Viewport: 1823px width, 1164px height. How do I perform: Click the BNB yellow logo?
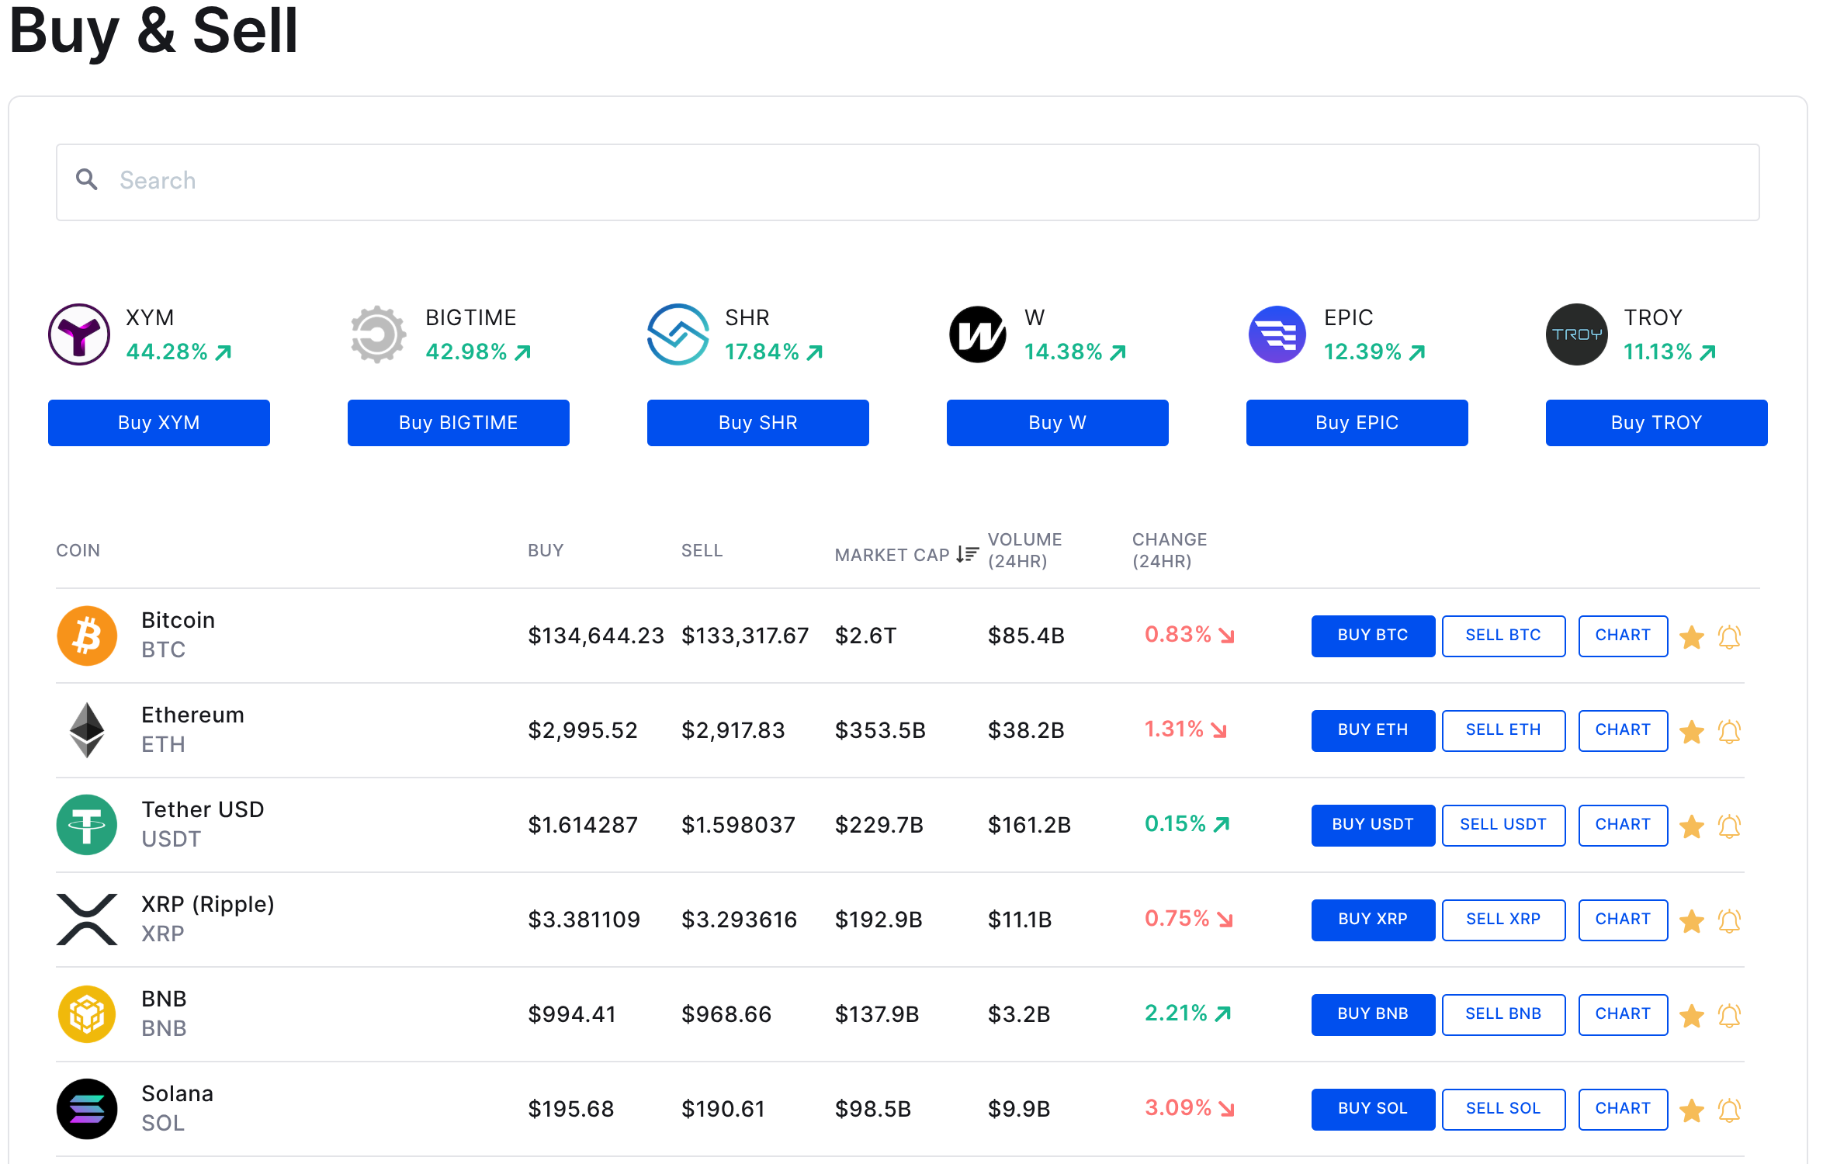[87, 1014]
